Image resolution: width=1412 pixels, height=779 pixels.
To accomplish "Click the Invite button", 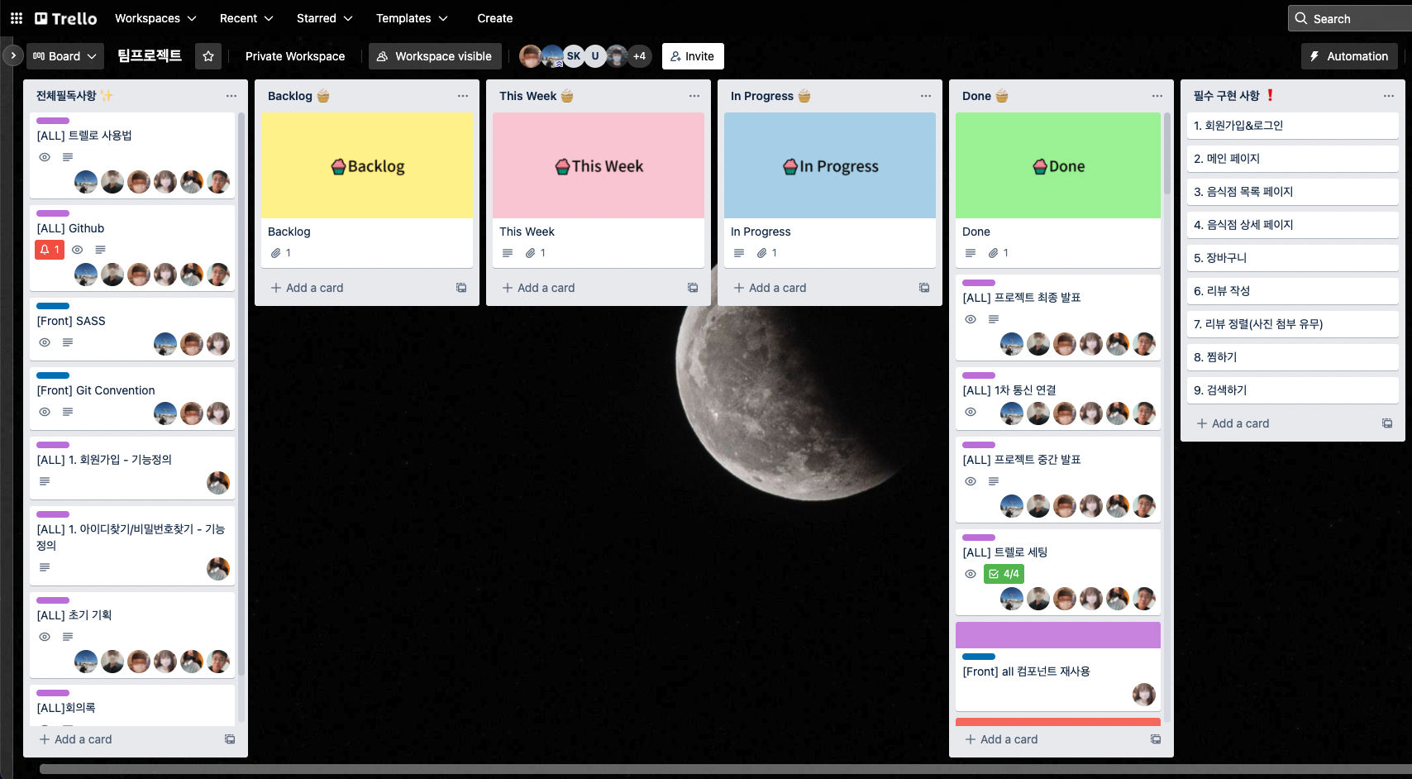I will pyautogui.click(x=693, y=55).
